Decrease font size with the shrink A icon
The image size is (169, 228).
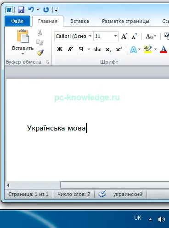[x=135, y=36]
